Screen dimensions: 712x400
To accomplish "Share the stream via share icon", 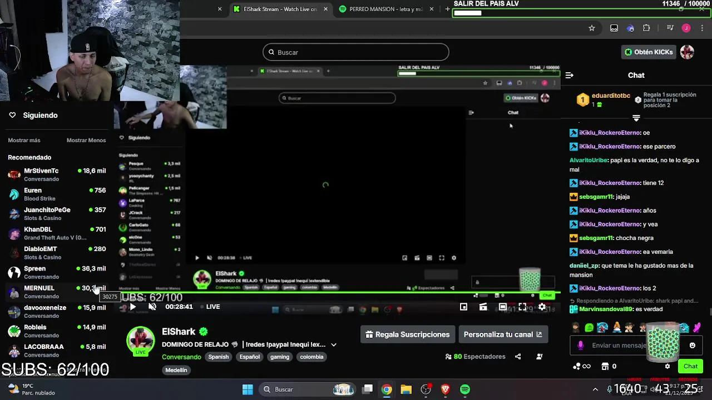I will (x=518, y=357).
